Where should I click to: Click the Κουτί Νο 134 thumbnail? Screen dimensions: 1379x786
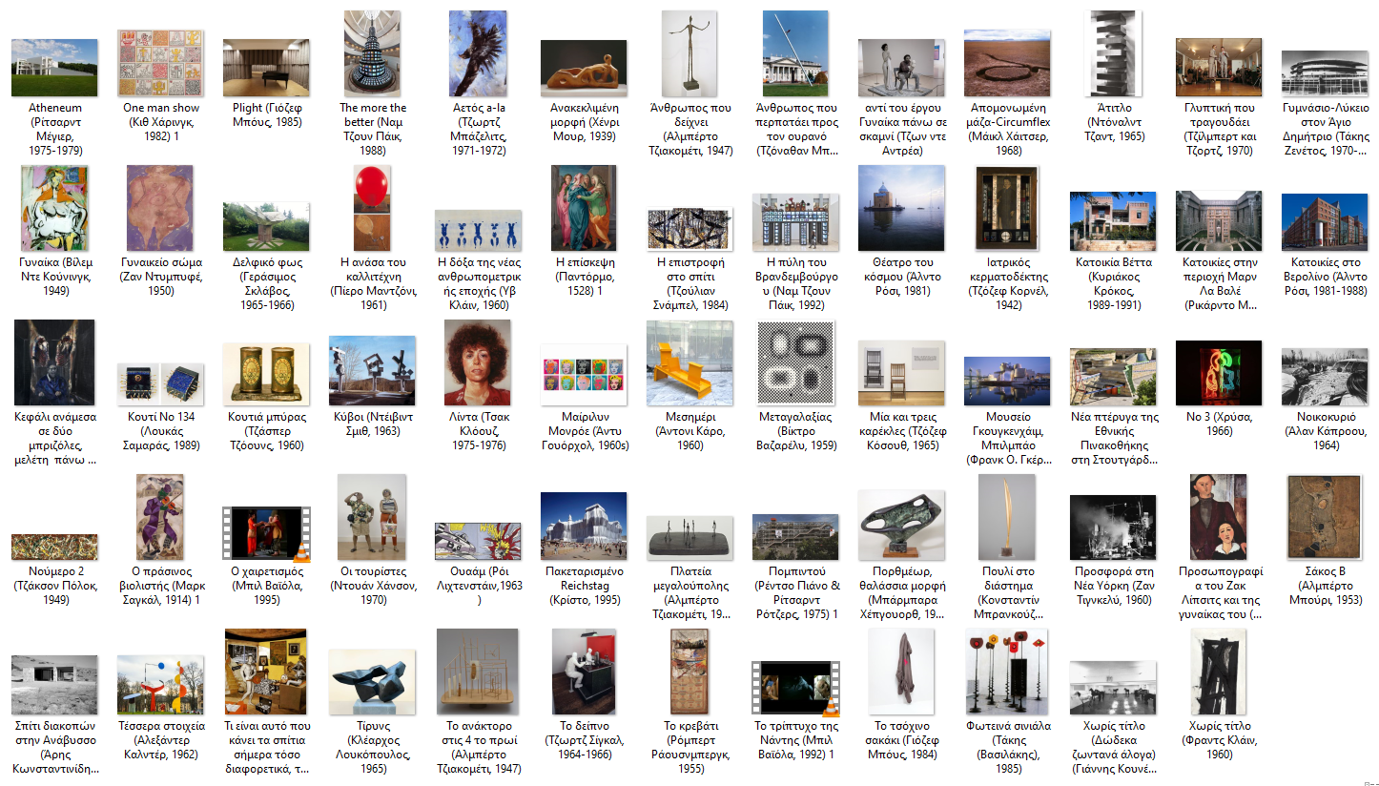point(160,384)
